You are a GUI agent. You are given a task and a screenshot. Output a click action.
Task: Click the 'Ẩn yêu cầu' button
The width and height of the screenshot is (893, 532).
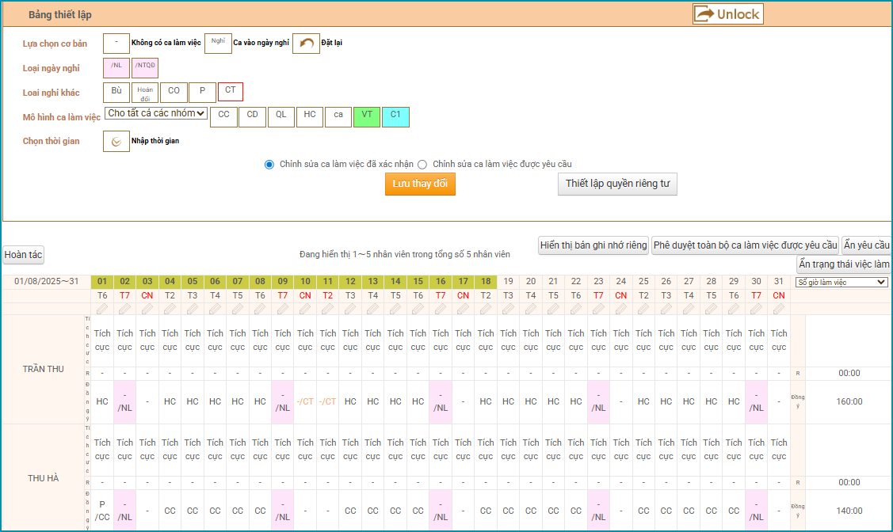[x=866, y=245]
